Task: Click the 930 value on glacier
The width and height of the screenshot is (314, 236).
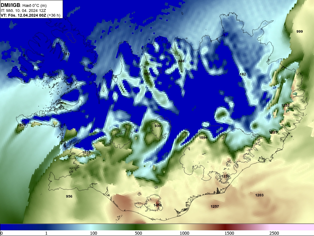Action: tap(158, 126)
